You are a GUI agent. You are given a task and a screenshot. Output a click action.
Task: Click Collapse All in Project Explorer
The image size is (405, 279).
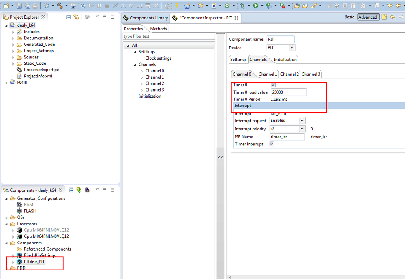[68, 17]
